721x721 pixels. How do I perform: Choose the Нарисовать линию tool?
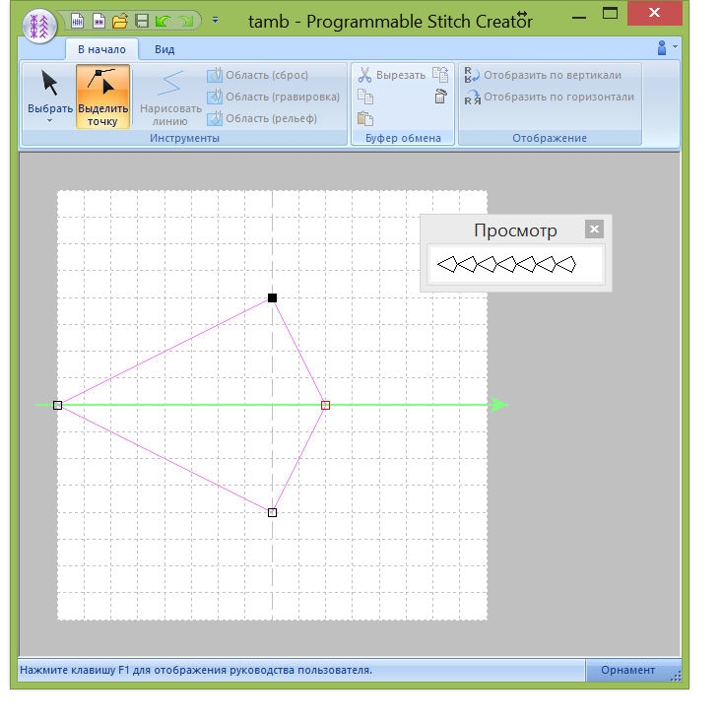pos(170,98)
